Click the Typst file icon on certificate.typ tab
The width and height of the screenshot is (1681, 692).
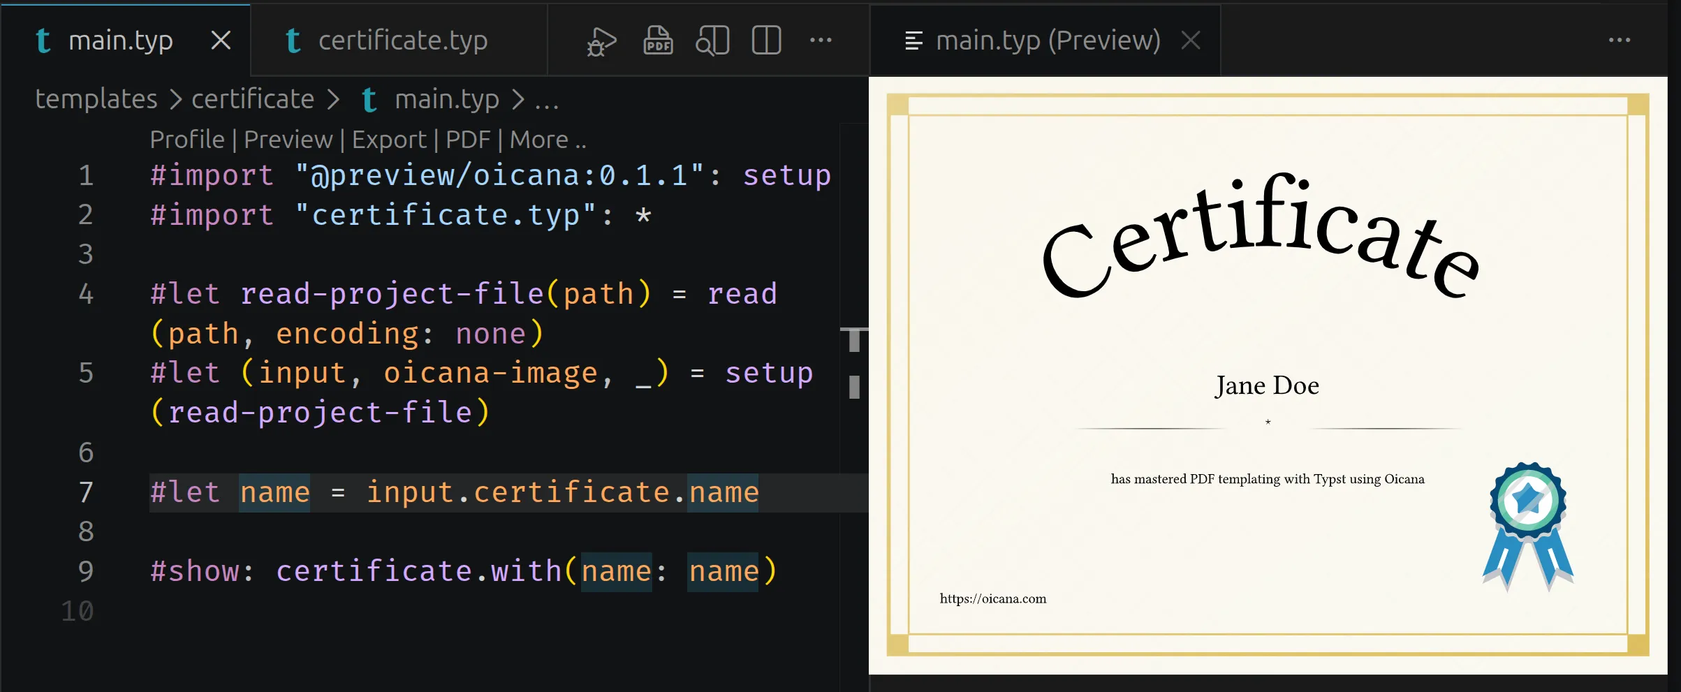293,41
